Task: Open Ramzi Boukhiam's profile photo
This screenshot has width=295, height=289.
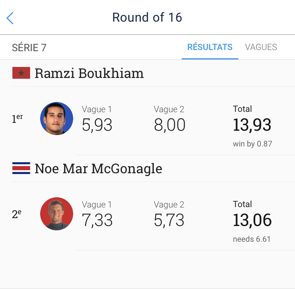Action: 57,119
